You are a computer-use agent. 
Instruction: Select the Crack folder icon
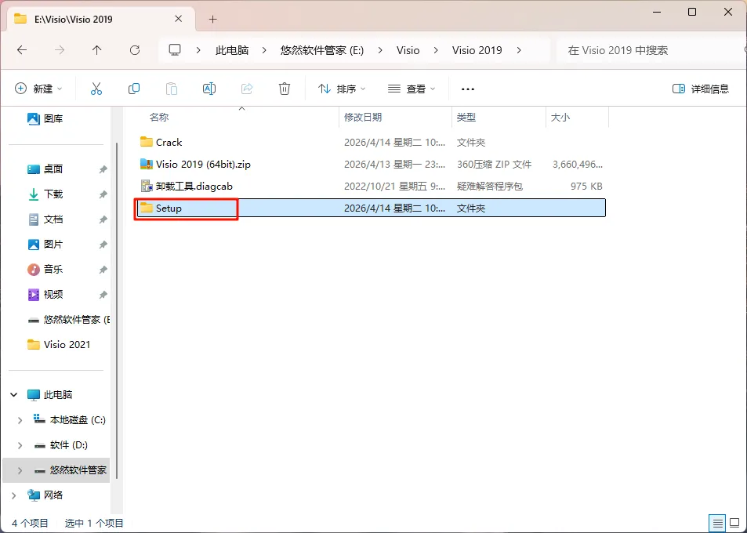[147, 142]
